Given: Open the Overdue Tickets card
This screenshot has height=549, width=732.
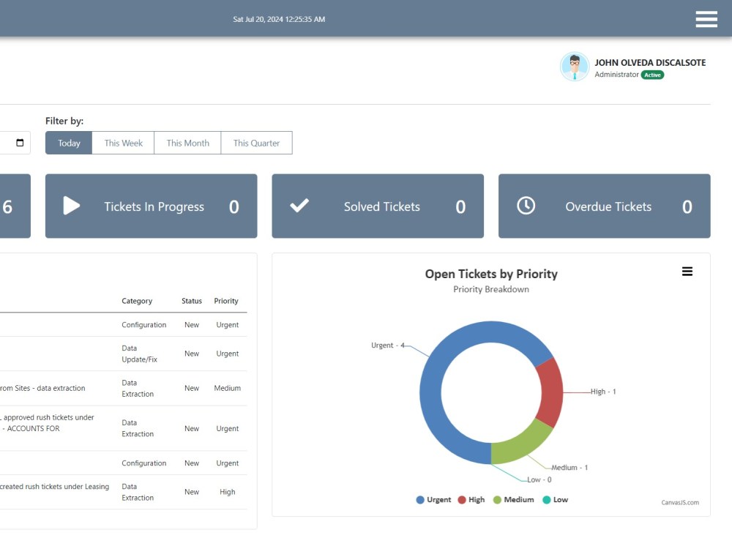Looking at the screenshot, I should point(605,206).
